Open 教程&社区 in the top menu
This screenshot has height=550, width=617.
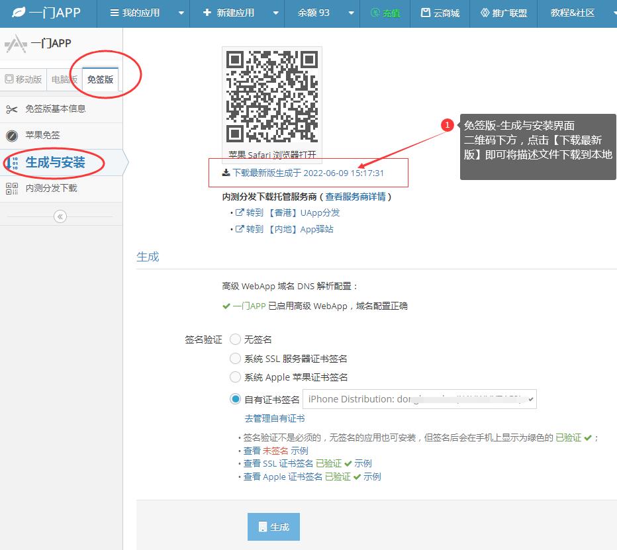[x=573, y=13]
